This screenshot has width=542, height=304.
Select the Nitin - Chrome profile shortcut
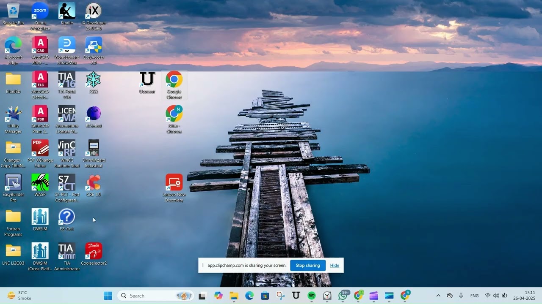pos(174,119)
